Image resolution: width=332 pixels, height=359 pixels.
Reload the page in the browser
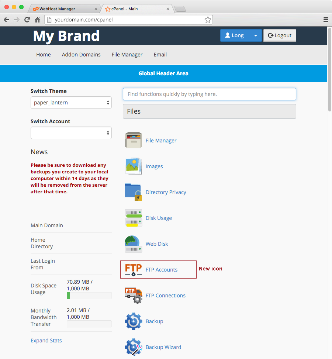pos(27,20)
